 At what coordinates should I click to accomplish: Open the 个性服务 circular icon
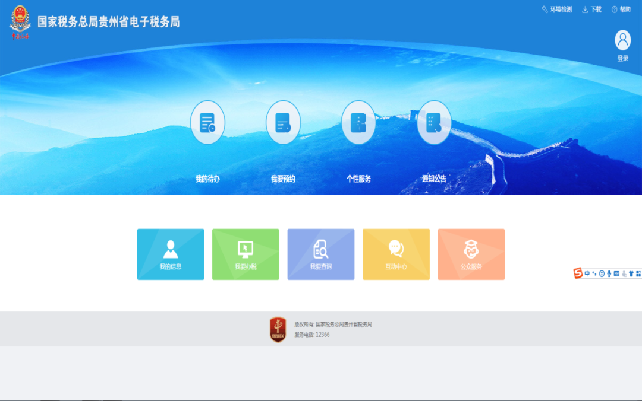tap(358, 123)
